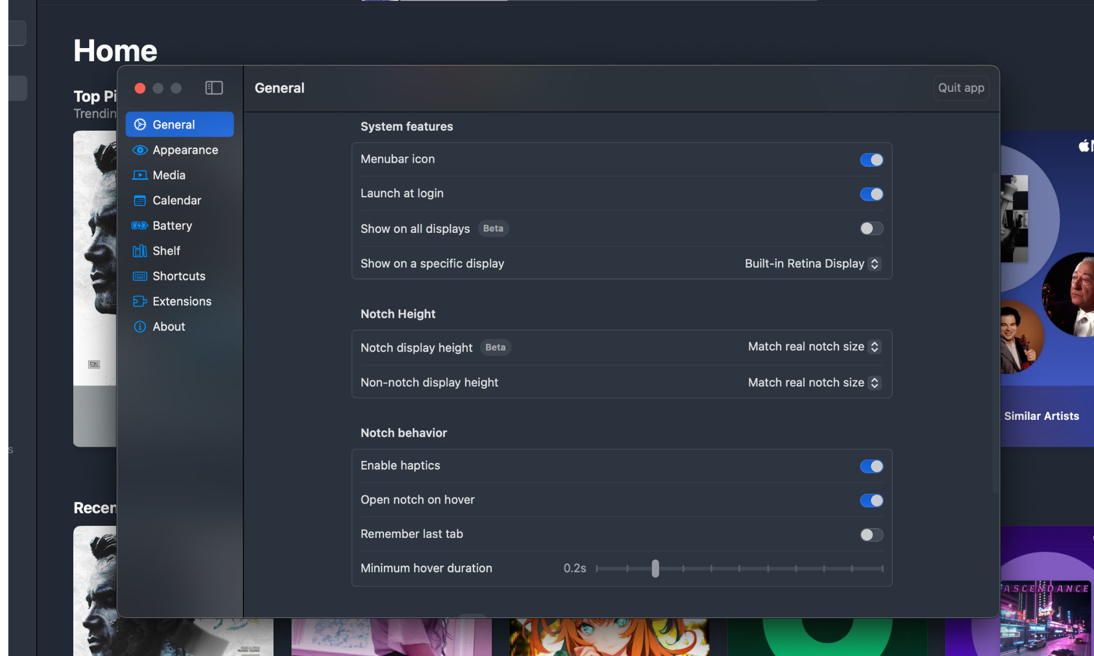Click the Shelf books icon
This screenshot has height=656, width=1094.
(140, 251)
